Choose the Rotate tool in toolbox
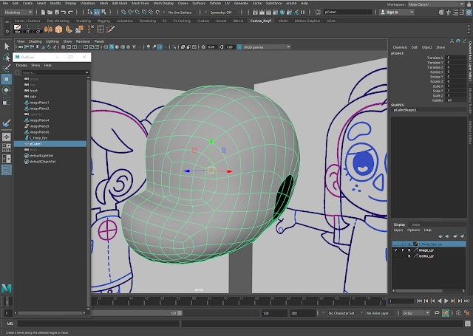473x336 pixels. 7,90
